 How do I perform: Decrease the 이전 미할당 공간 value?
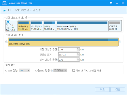78,50
